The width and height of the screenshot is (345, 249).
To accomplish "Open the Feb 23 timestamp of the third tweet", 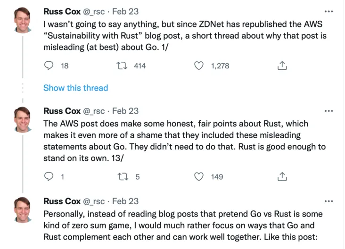I will click(125, 201).
